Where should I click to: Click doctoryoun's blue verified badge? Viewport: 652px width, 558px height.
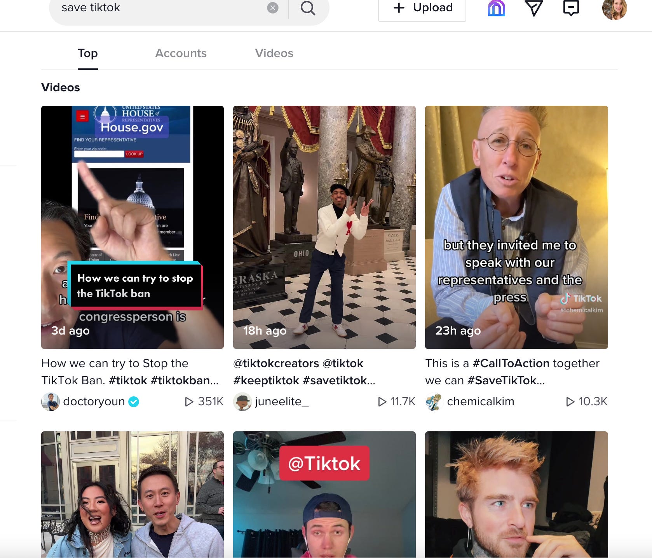click(x=134, y=402)
